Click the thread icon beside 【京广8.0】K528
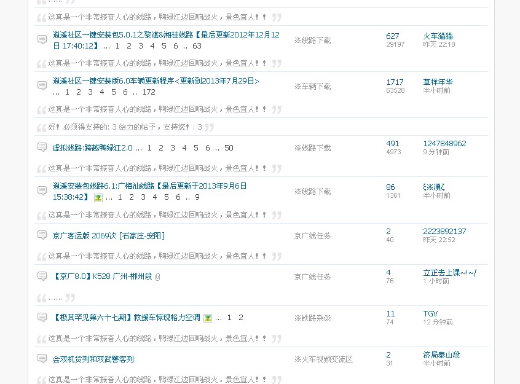Viewport: 520px width, 384px height. [42, 276]
